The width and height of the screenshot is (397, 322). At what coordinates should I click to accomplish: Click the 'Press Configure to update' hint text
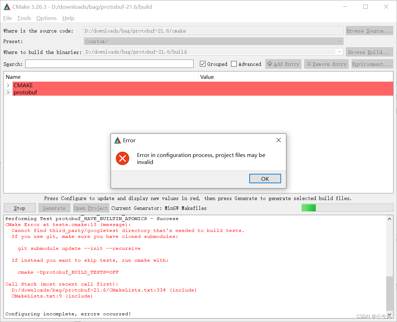pos(198,198)
